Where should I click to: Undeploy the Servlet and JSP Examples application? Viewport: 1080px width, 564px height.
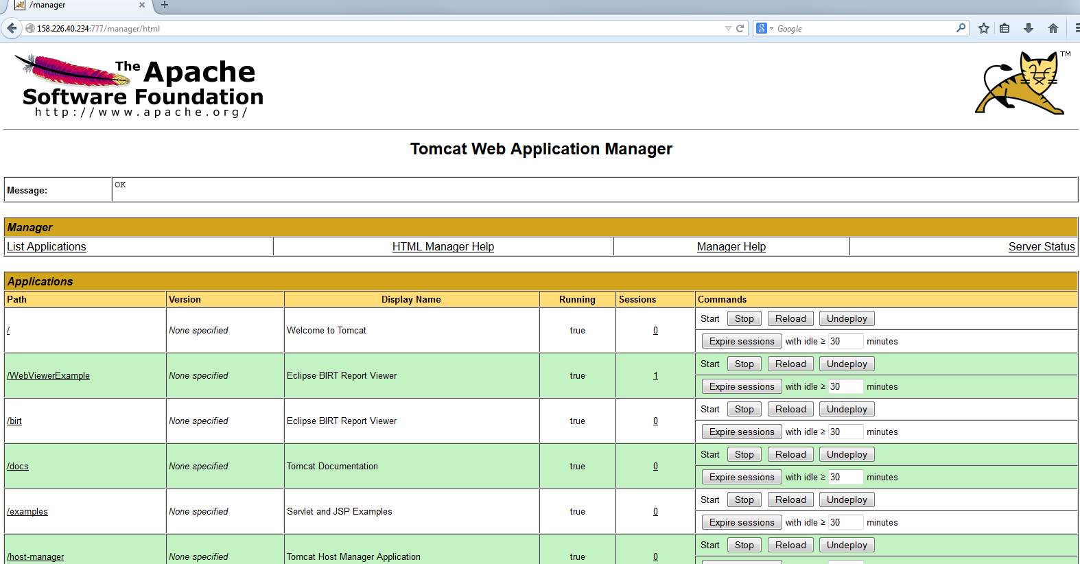click(847, 500)
